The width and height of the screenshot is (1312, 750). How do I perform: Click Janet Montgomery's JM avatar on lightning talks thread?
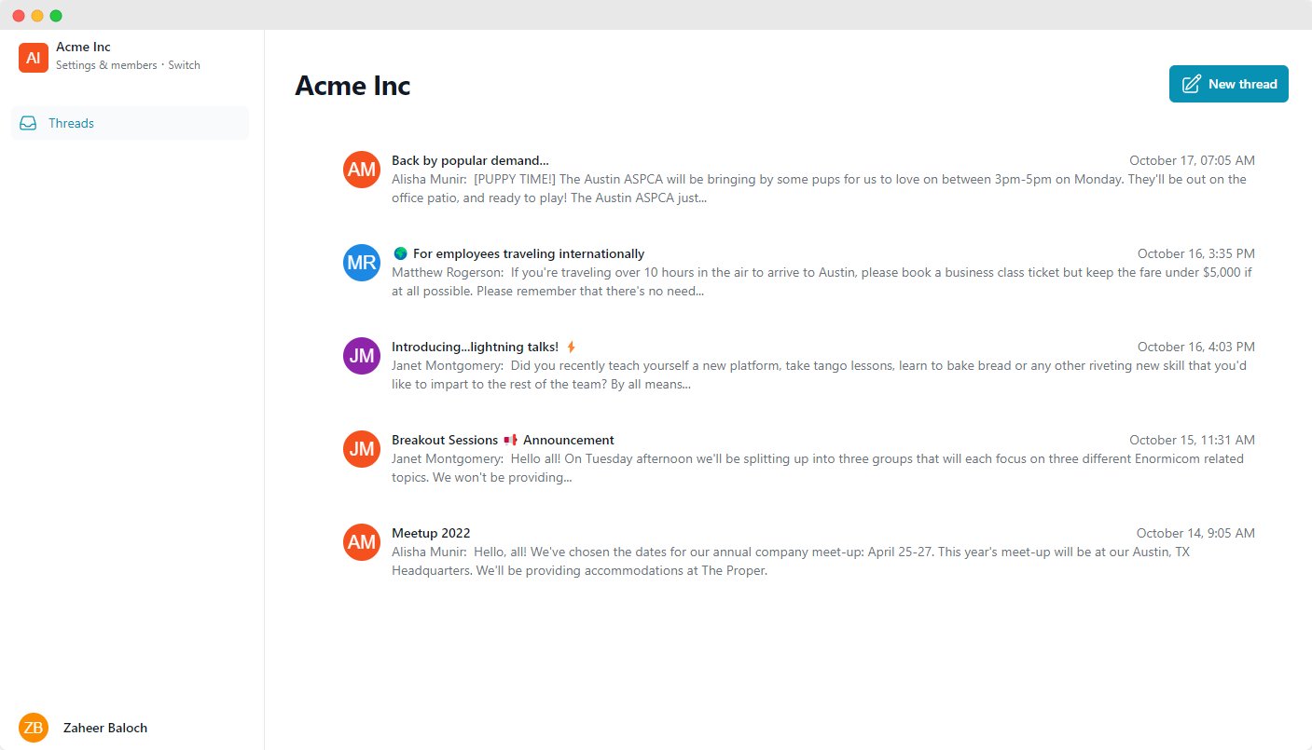pyautogui.click(x=361, y=355)
